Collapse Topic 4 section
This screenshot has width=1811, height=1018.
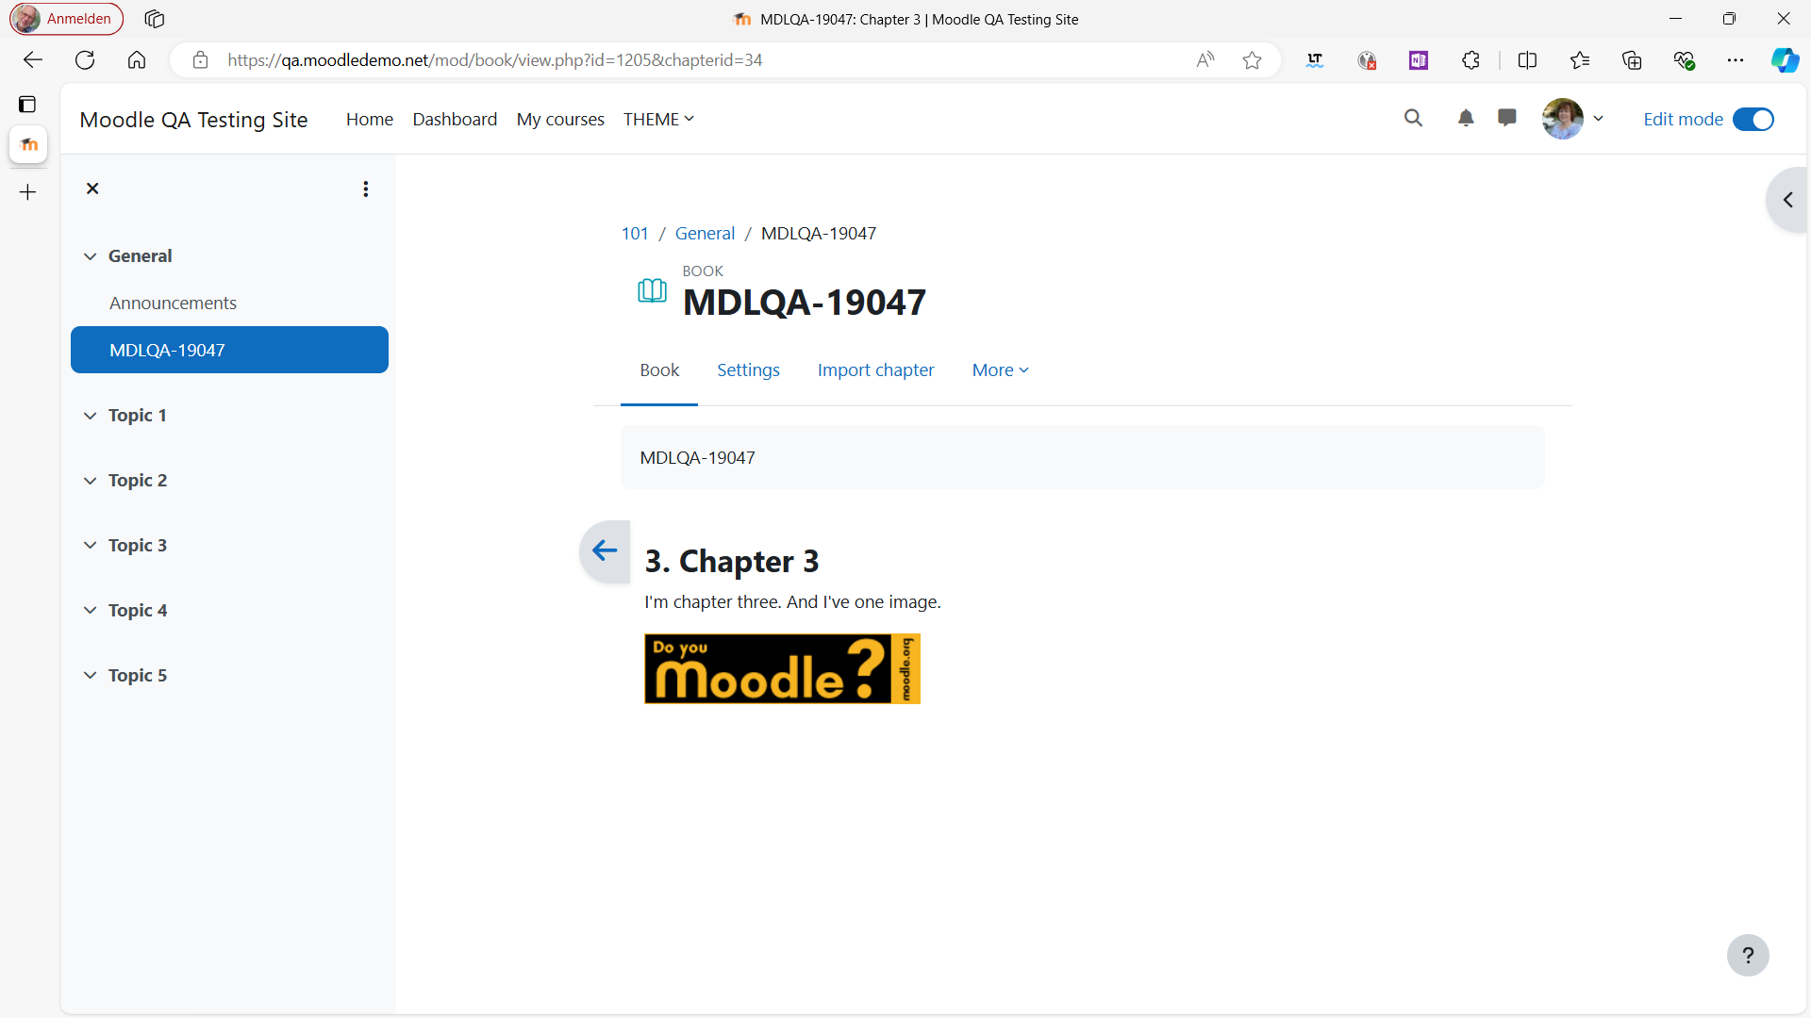[90, 611]
